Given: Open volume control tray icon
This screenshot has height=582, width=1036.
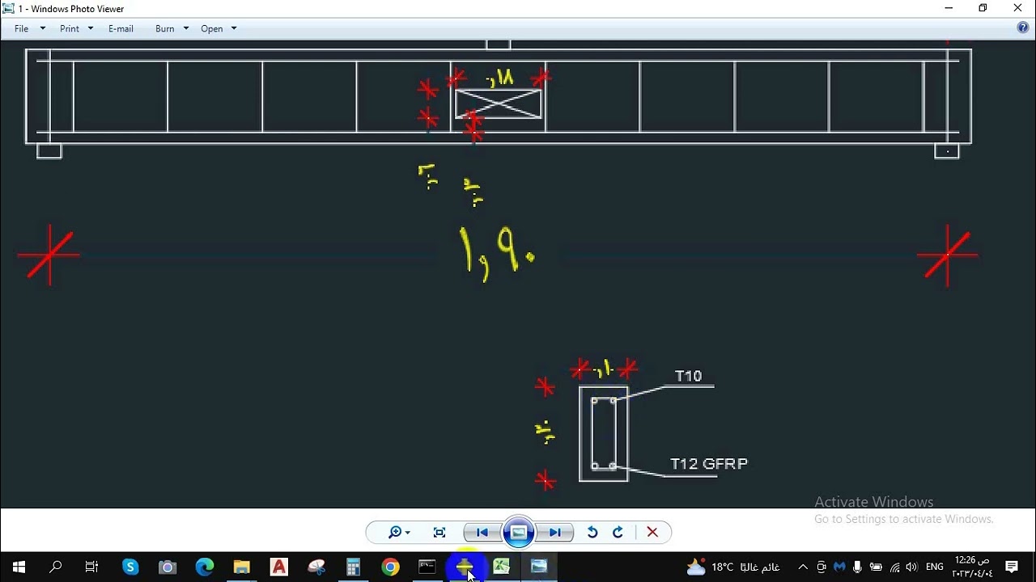Looking at the screenshot, I should pos(912,567).
